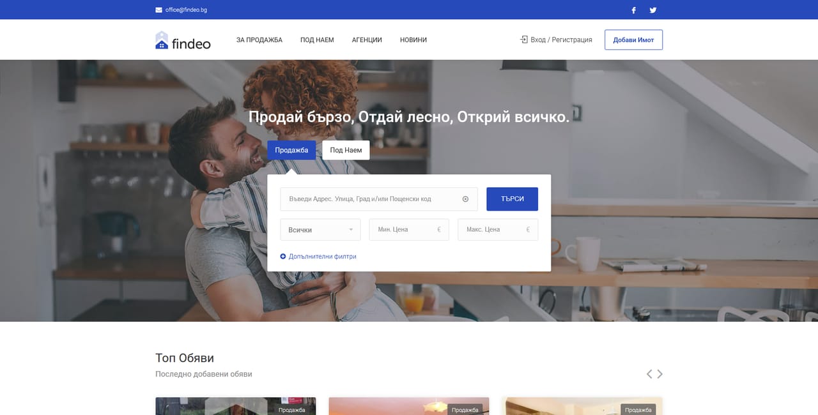Open the Всички property type dropdown
Image resolution: width=818 pixels, height=415 pixels.
click(x=320, y=230)
